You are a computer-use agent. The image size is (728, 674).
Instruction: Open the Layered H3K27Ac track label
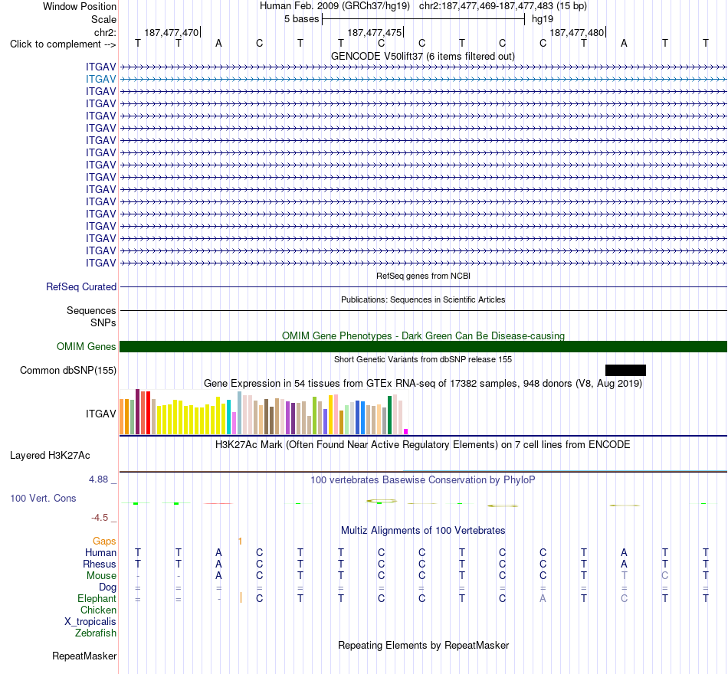pyautogui.click(x=50, y=456)
